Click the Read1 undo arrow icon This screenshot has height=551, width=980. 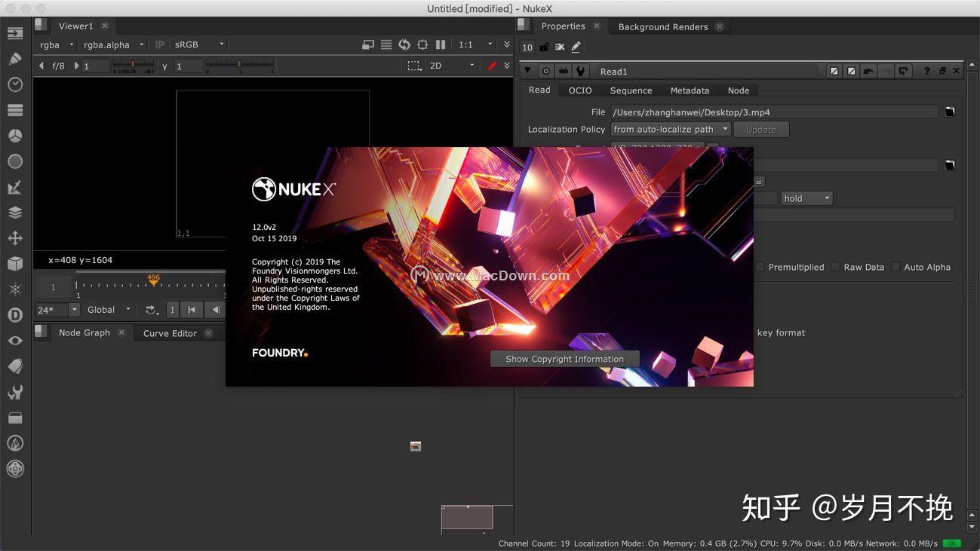pos(869,71)
